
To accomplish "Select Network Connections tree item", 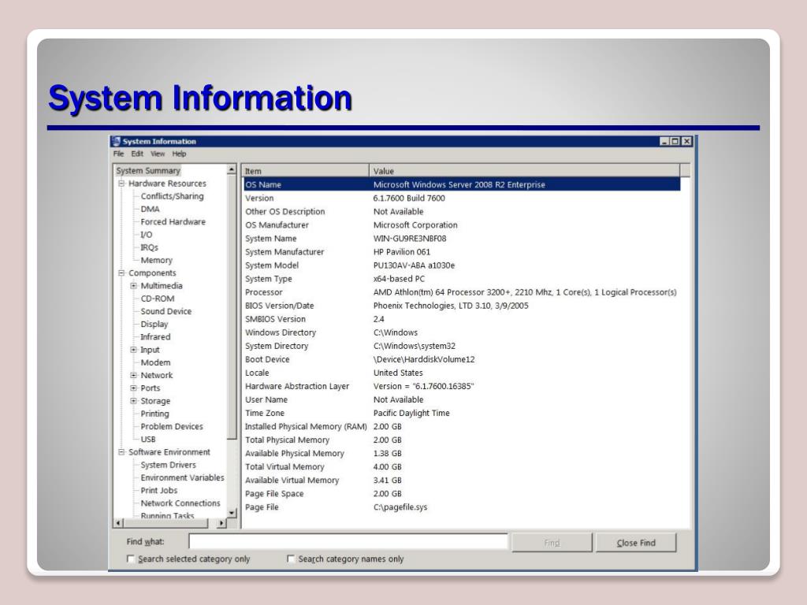I will pos(180,503).
